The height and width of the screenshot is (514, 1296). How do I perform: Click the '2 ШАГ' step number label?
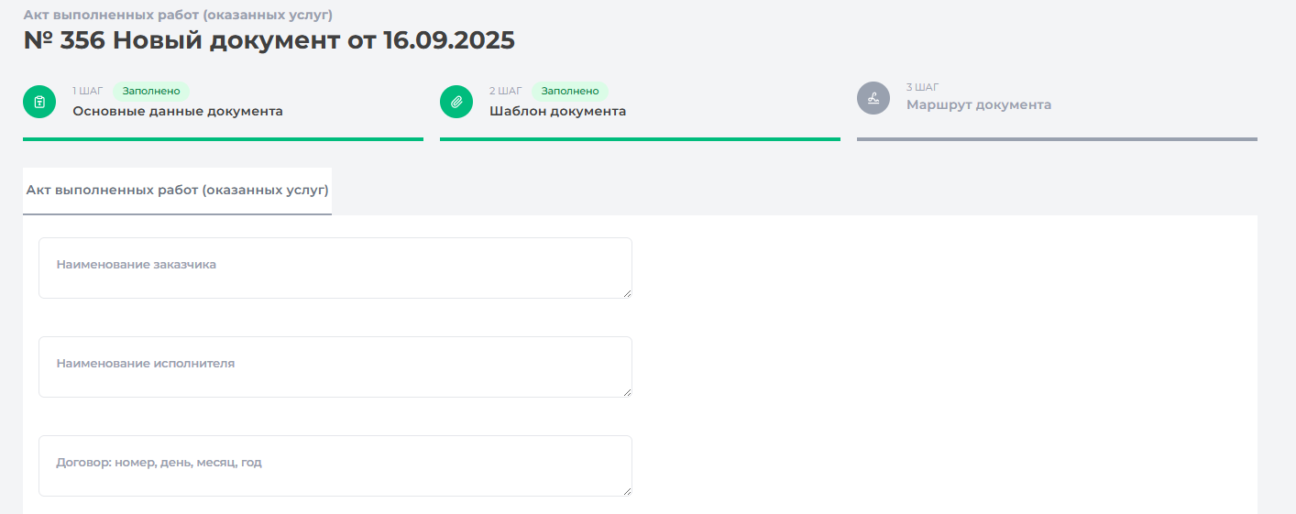pos(505,91)
